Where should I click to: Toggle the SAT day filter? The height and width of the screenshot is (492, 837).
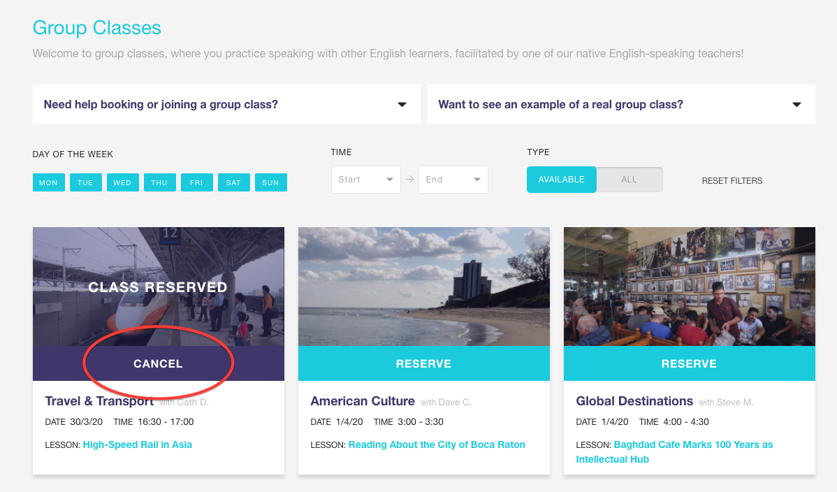coord(234,182)
